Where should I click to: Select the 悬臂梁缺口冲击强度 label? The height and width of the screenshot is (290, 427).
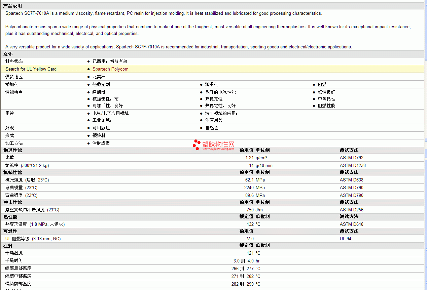click(x=32, y=210)
